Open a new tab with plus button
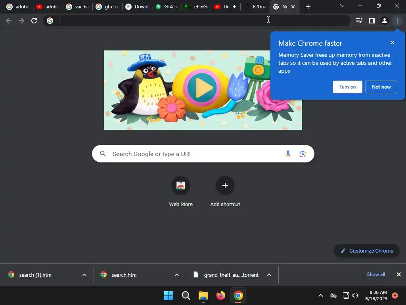This screenshot has width=406, height=305. click(x=308, y=7)
